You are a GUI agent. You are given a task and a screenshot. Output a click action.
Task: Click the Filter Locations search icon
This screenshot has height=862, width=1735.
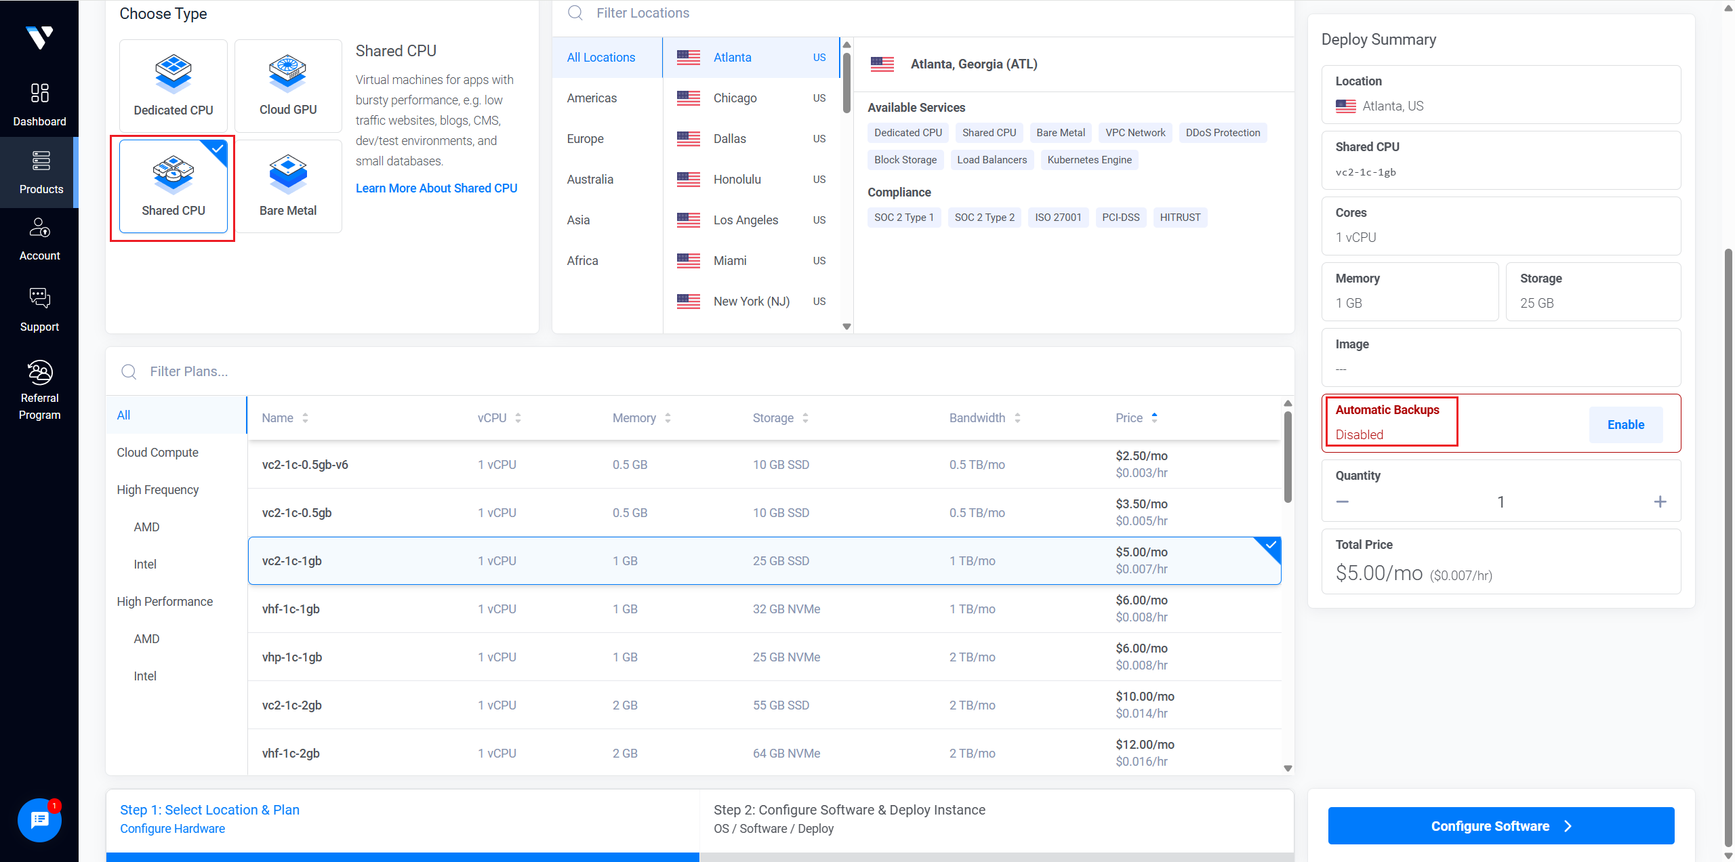(575, 13)
